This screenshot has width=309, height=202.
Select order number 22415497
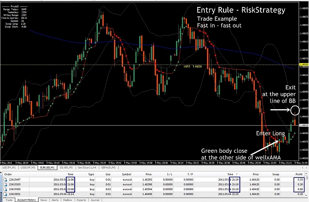(14, 180)
